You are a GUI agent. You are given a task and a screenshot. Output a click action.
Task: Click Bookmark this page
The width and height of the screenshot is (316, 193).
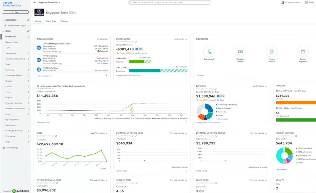[x=15, y=26]
